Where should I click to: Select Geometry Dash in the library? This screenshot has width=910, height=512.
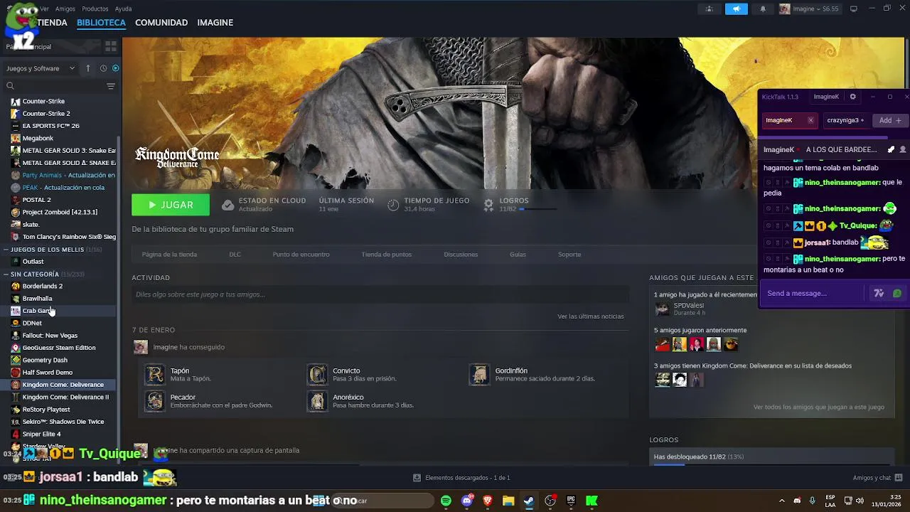[45, 360]
